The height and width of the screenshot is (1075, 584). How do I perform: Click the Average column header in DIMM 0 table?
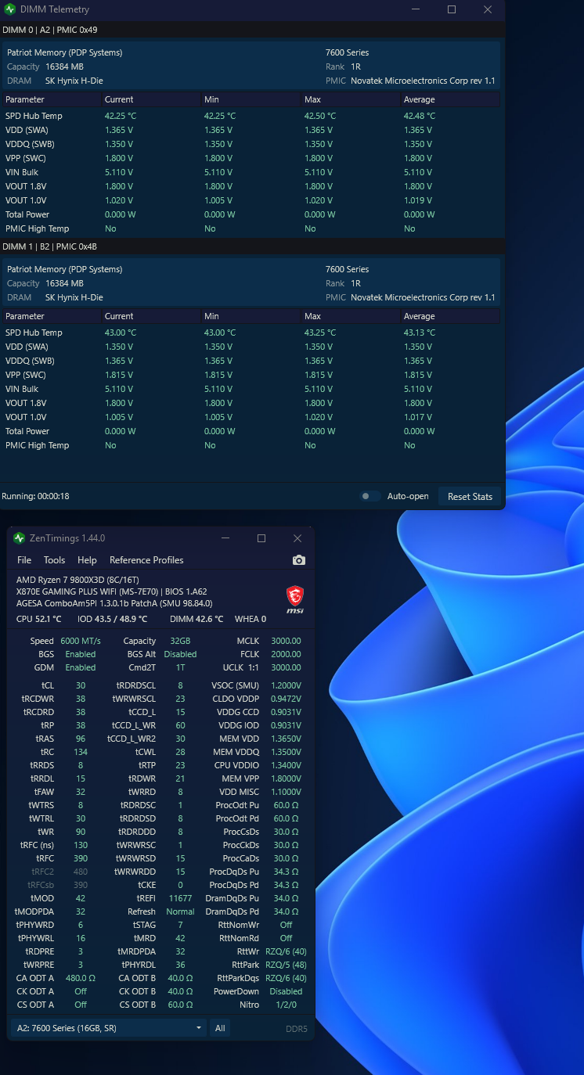coord(450,99)
